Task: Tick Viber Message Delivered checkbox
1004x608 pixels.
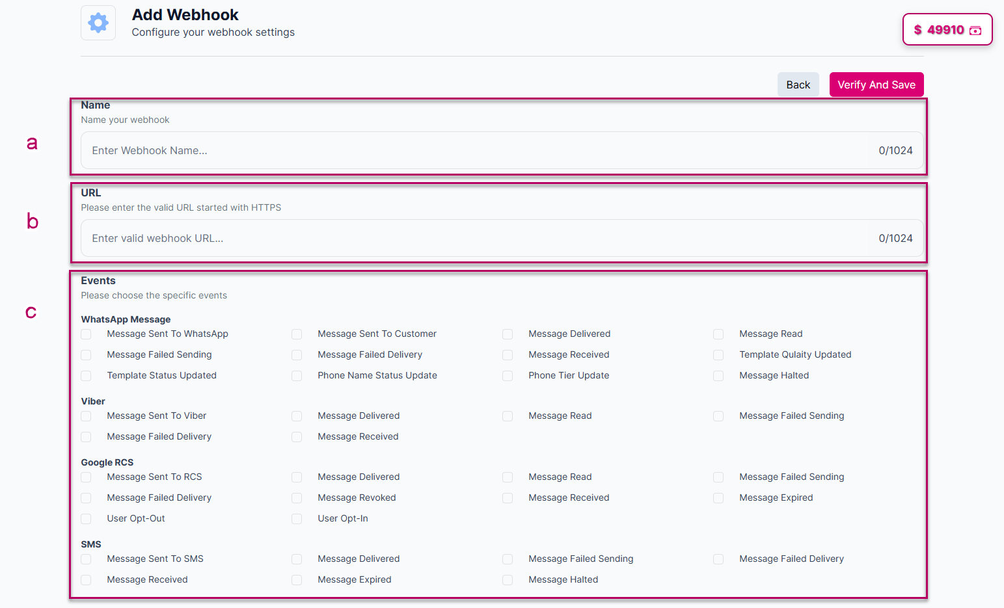Action: point(297,416)
